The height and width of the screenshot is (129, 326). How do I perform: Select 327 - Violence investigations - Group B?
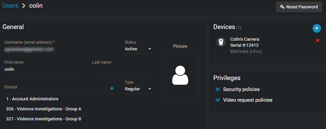(44, 119)
